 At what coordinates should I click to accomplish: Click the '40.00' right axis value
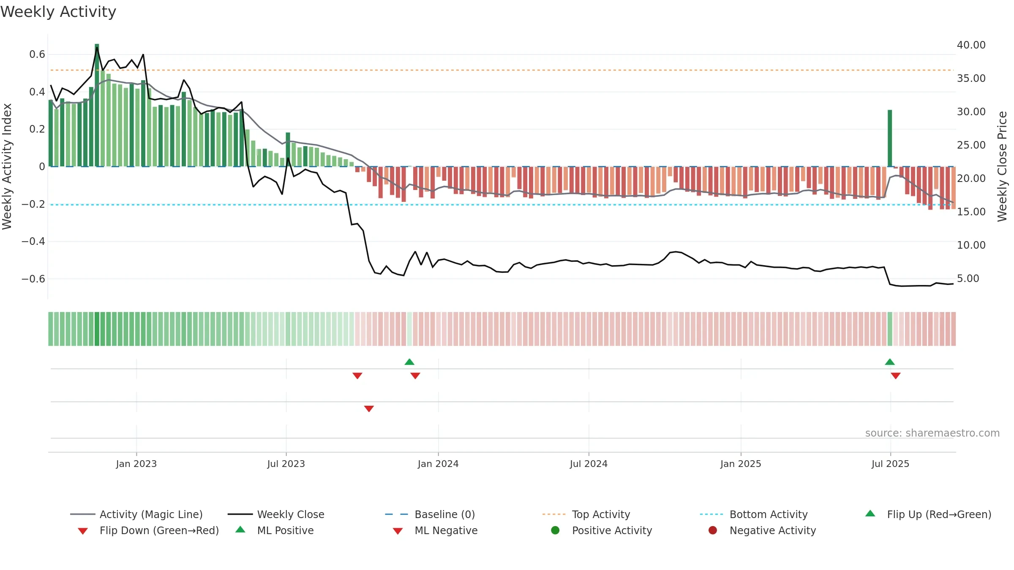(971, 45)
